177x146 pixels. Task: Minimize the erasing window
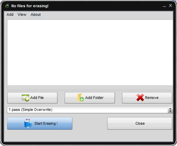click(164, 6)
